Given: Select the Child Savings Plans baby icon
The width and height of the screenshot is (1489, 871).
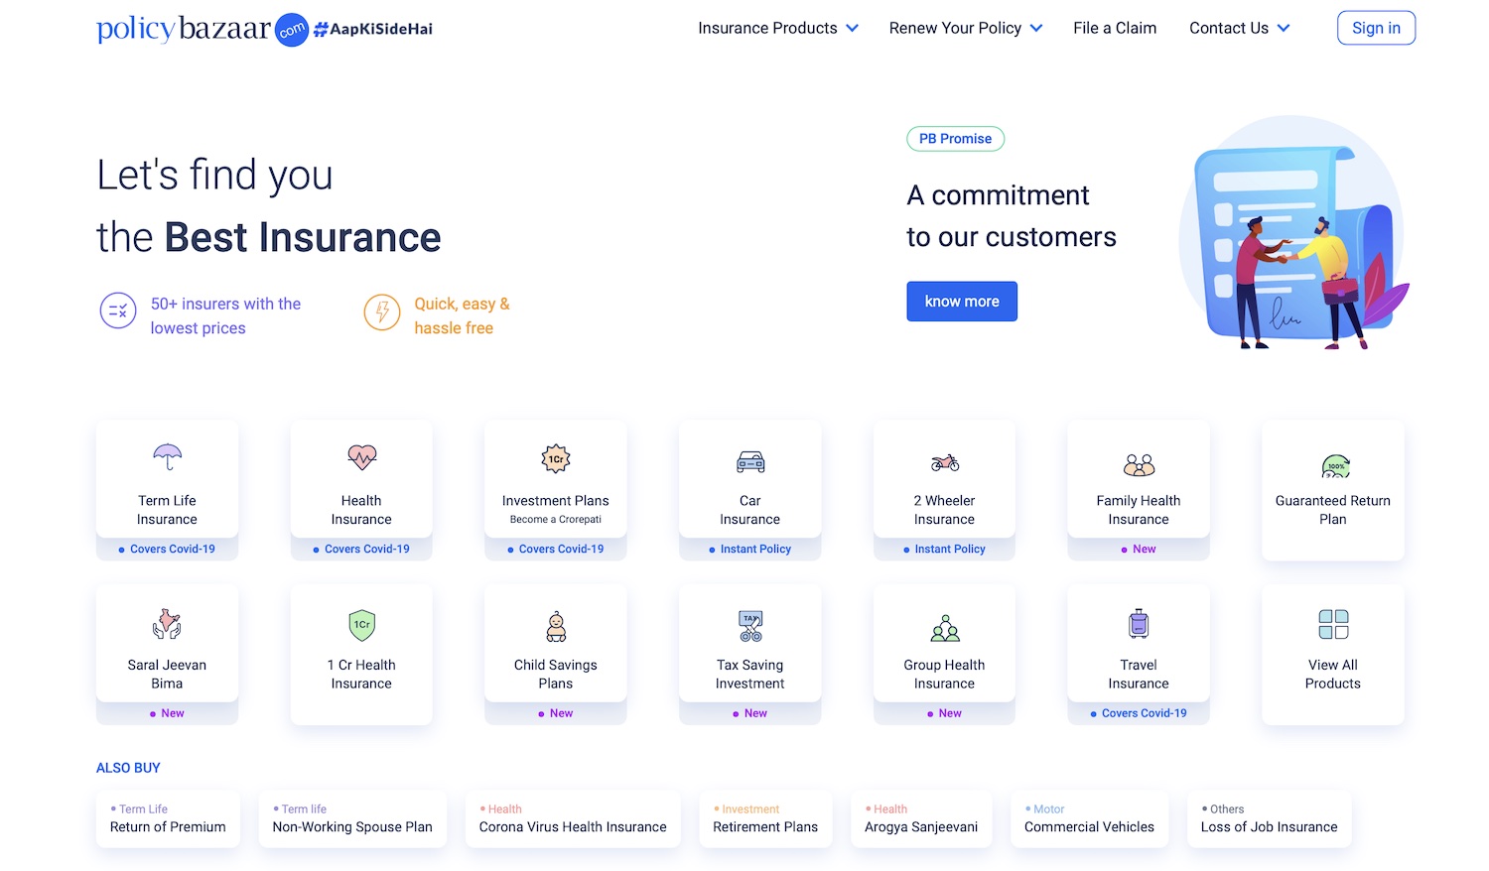Looking at the screenshot, I should [556, 626].
